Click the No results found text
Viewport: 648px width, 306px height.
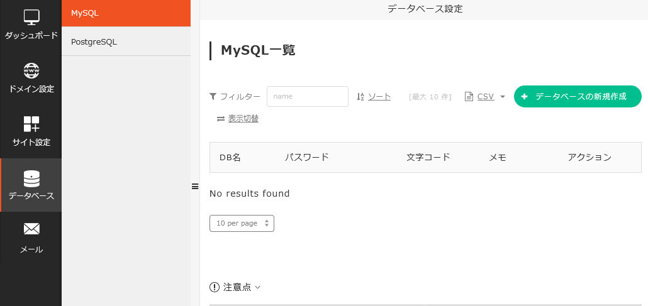point(250,194)
